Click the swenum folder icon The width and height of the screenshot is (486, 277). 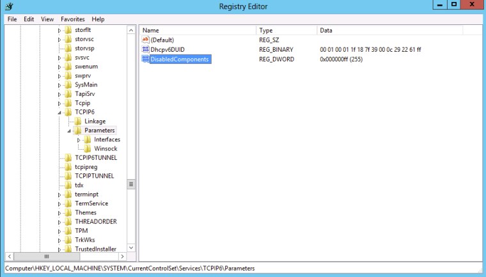coord(68,67)
